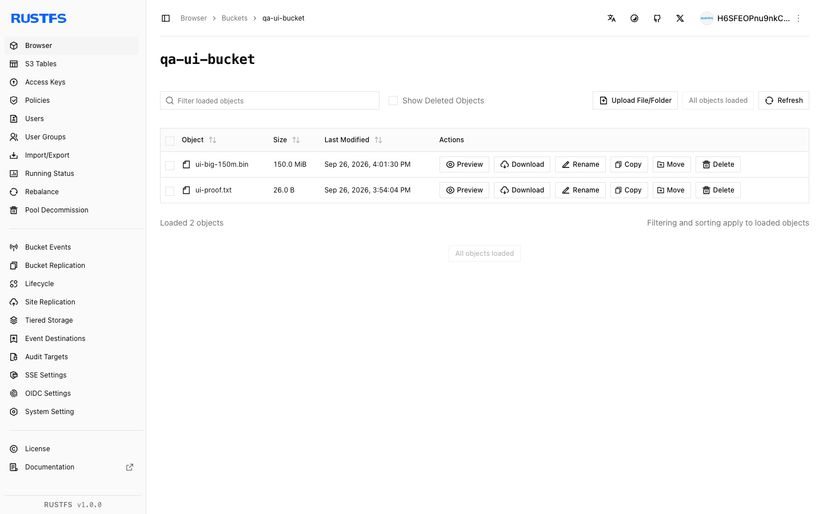Click the external link icon beside Documentation
The width and height of the screenshot is (823, 514).
click(130, 467)
